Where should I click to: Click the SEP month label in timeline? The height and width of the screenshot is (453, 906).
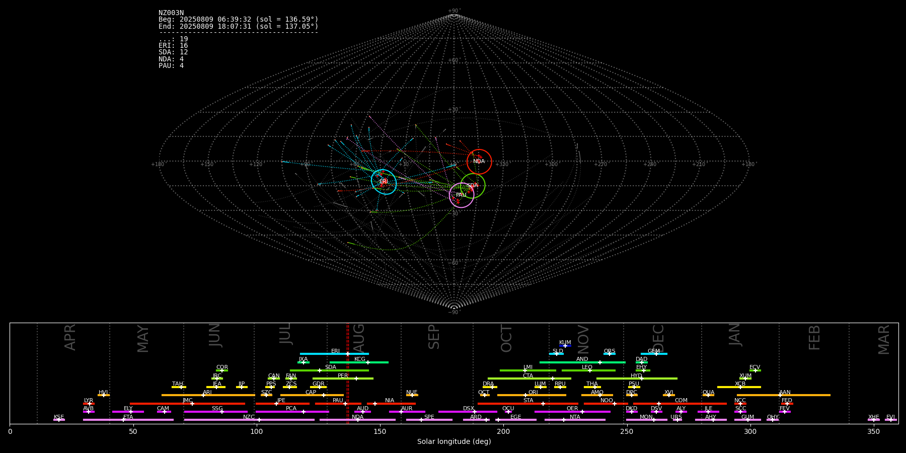pos(434,337)
